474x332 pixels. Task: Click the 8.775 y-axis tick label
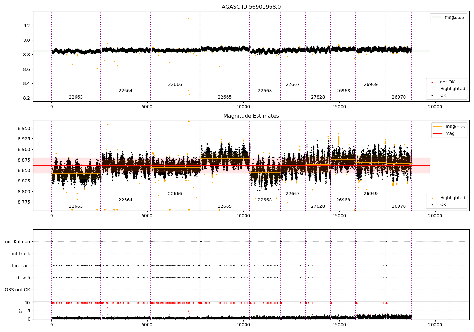coord(24,202)
